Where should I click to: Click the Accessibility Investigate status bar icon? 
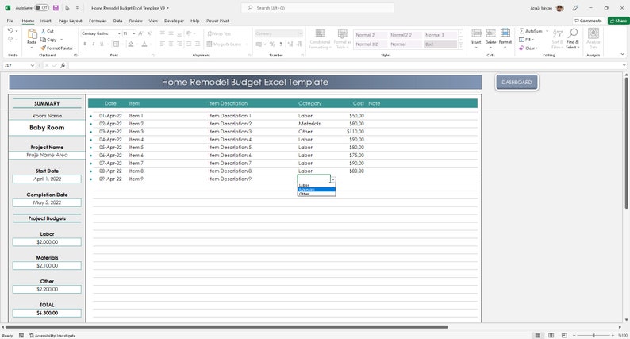point(32,335)
